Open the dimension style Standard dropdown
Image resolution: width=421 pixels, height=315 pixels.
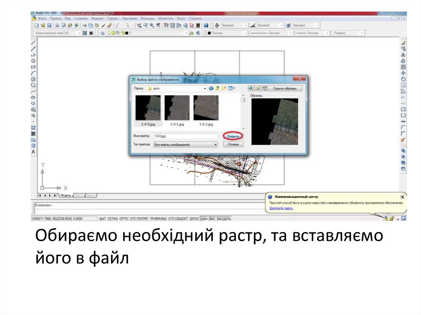tap(270, 25)
